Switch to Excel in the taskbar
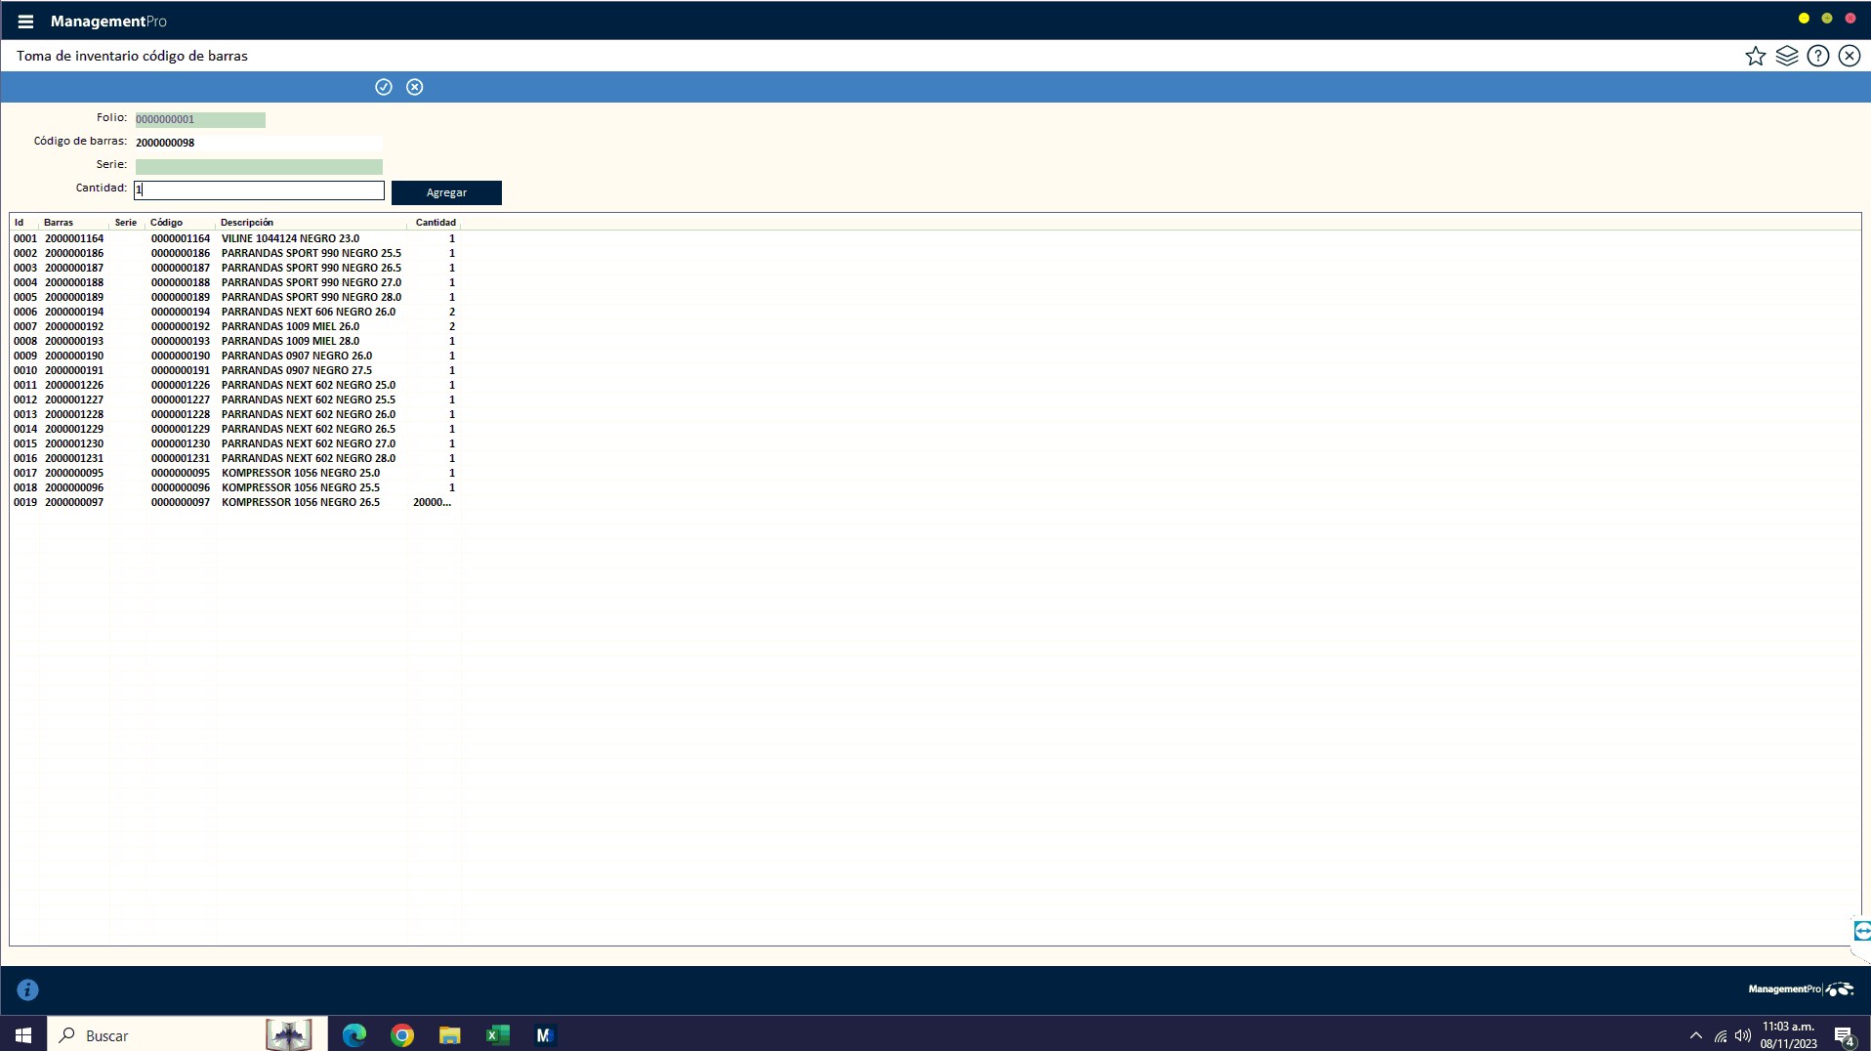Image resolution: width=1871 pixels, height=1051 pixels. pos(497,1034)
